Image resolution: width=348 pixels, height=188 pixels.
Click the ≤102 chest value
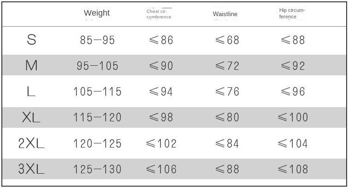click(x=161, y=143)
